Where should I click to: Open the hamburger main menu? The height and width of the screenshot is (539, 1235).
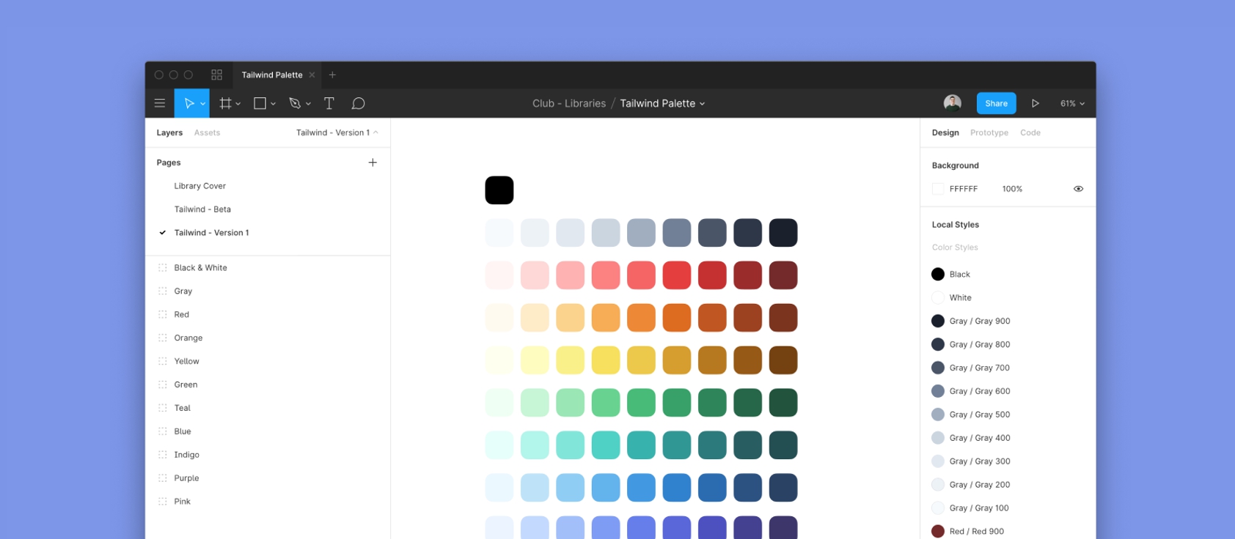tap(159, 103)
